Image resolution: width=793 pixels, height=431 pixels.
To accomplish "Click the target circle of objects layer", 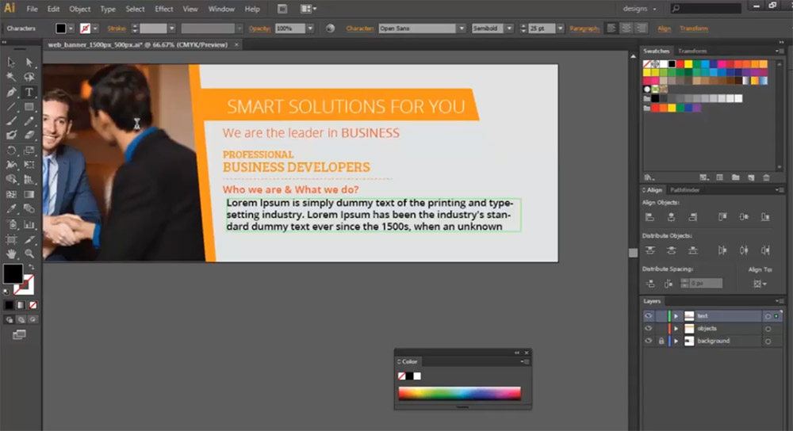I will pos(768,329).
